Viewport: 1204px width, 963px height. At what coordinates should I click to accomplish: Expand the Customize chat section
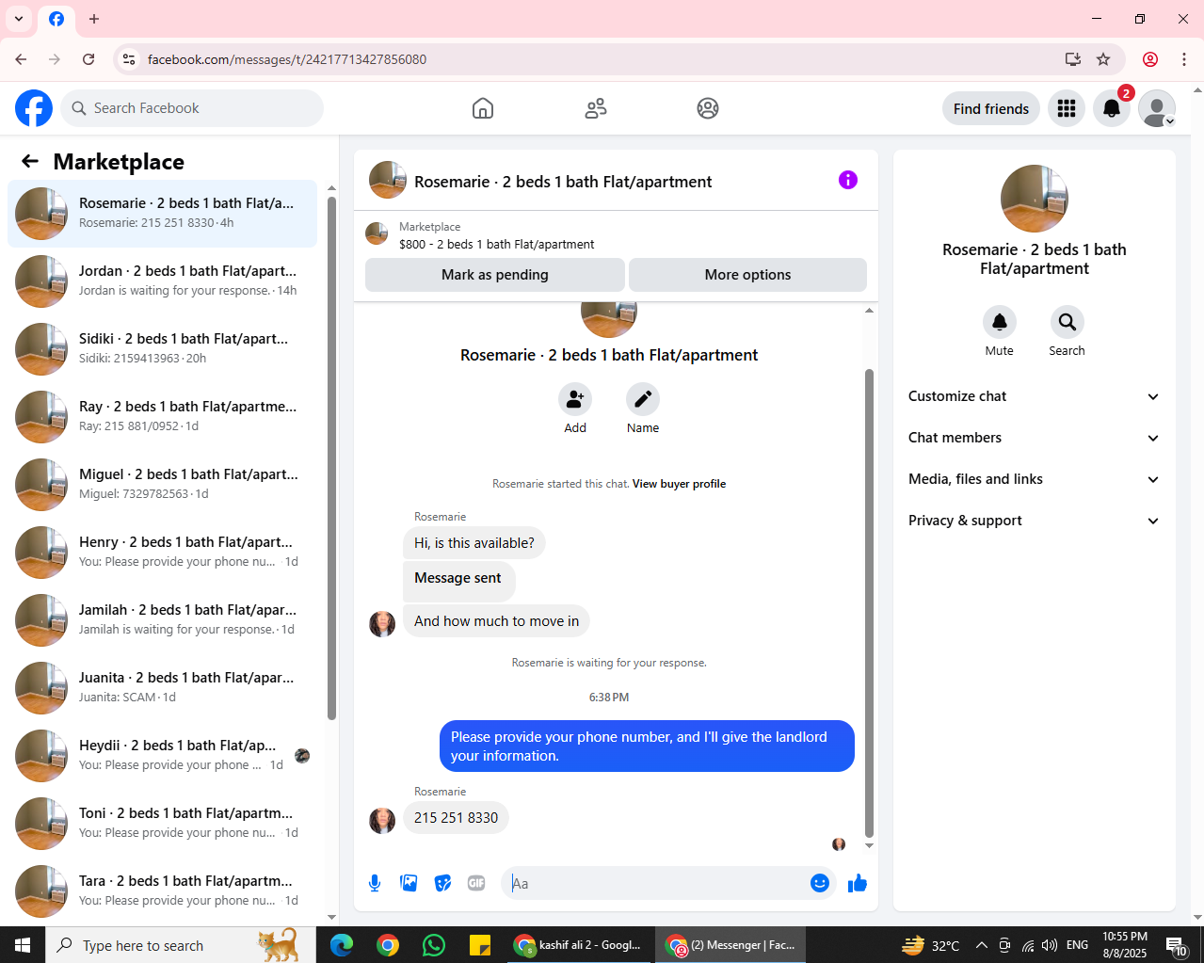(1034, 396)
